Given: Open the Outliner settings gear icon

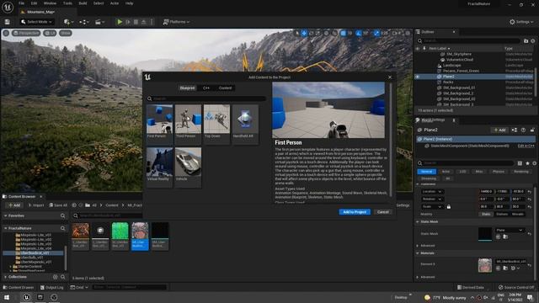Looking at the screenshot, I should pos(533,41).
